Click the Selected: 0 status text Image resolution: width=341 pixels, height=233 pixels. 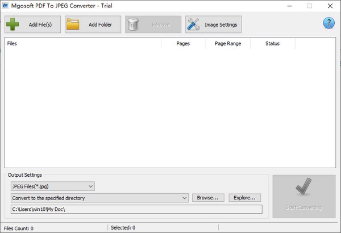click(123, 227)
